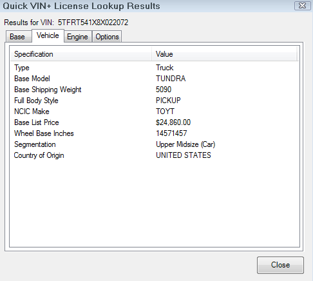Screen dimensions: 313x281
Task: Click the UNITED STATES value cell
Action: tap(184, 155)
